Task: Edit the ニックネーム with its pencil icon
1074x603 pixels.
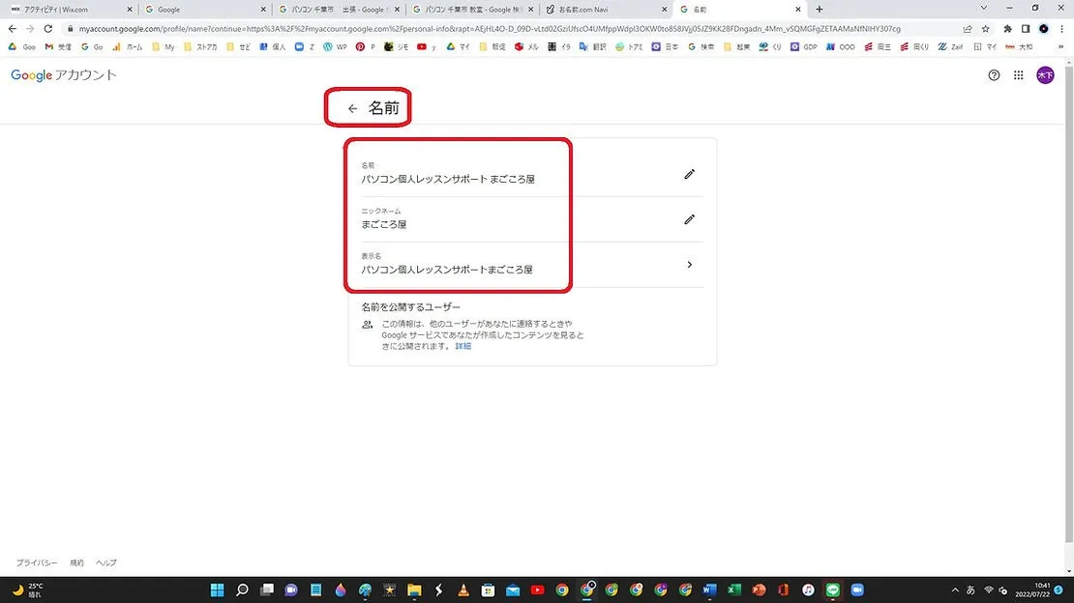Action: [x=689, y=219]
